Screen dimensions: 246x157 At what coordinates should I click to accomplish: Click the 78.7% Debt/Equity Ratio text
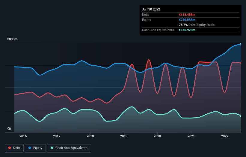(197, 25)
